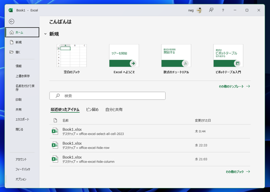The height and width of the screenshot is (192, 270).
Task: Switch to 最近使ったアイテム tab
Action: (65, 110)
